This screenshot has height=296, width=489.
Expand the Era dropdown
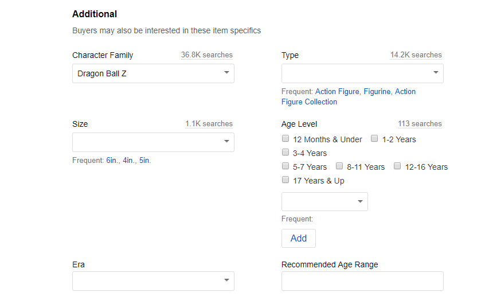pyautogui.click(x=153, y=281)
